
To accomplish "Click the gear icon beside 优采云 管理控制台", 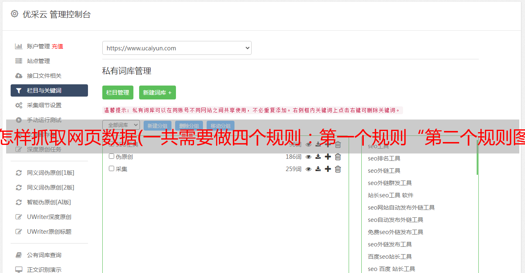I will tap(15, 14).
